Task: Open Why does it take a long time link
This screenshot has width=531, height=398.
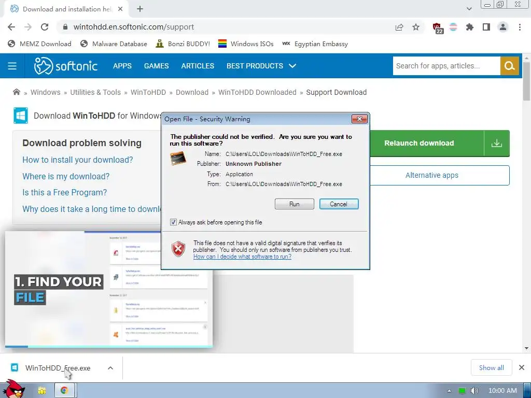Action: 91,209
